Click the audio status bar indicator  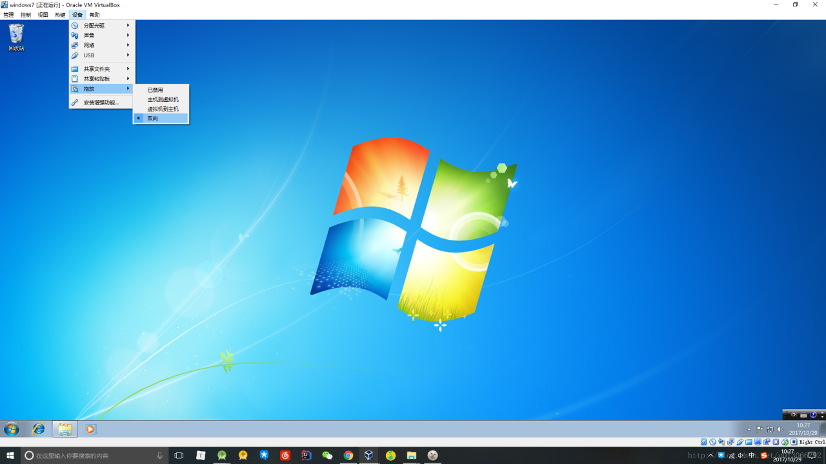click(721, 442)
